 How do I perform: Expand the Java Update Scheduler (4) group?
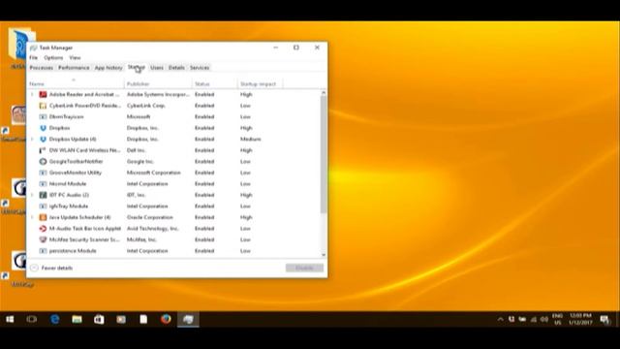click(x=32, y=217)
